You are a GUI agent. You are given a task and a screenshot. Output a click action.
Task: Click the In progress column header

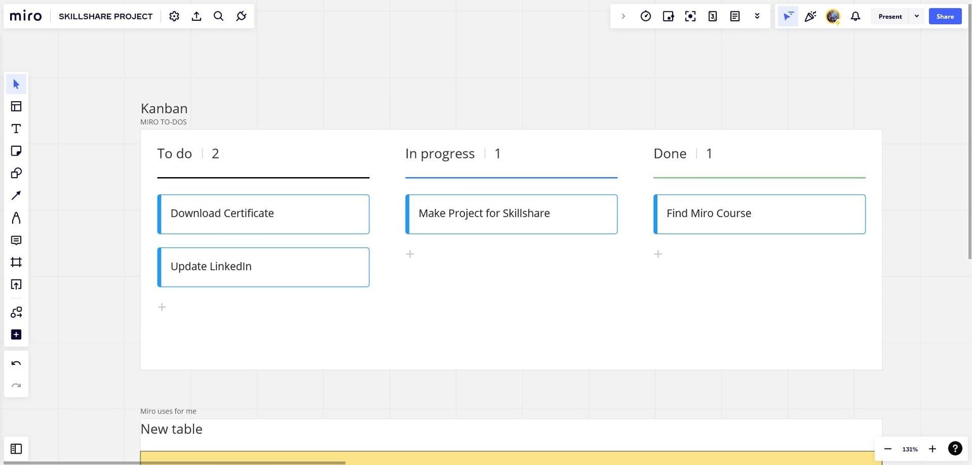(x=440, y=154)
